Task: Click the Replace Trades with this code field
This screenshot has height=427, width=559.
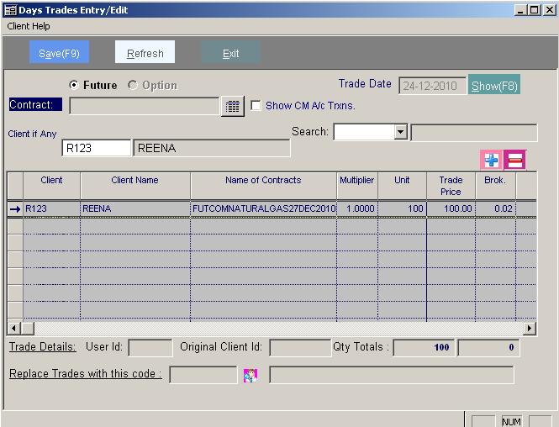Action: (x=203, y=375)
